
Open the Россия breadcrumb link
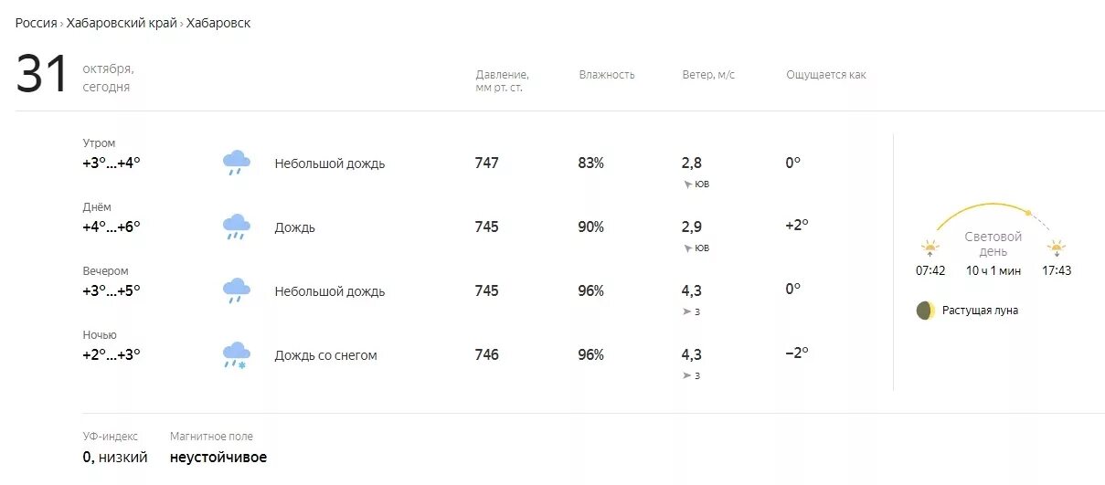click(x=36, y=23)
